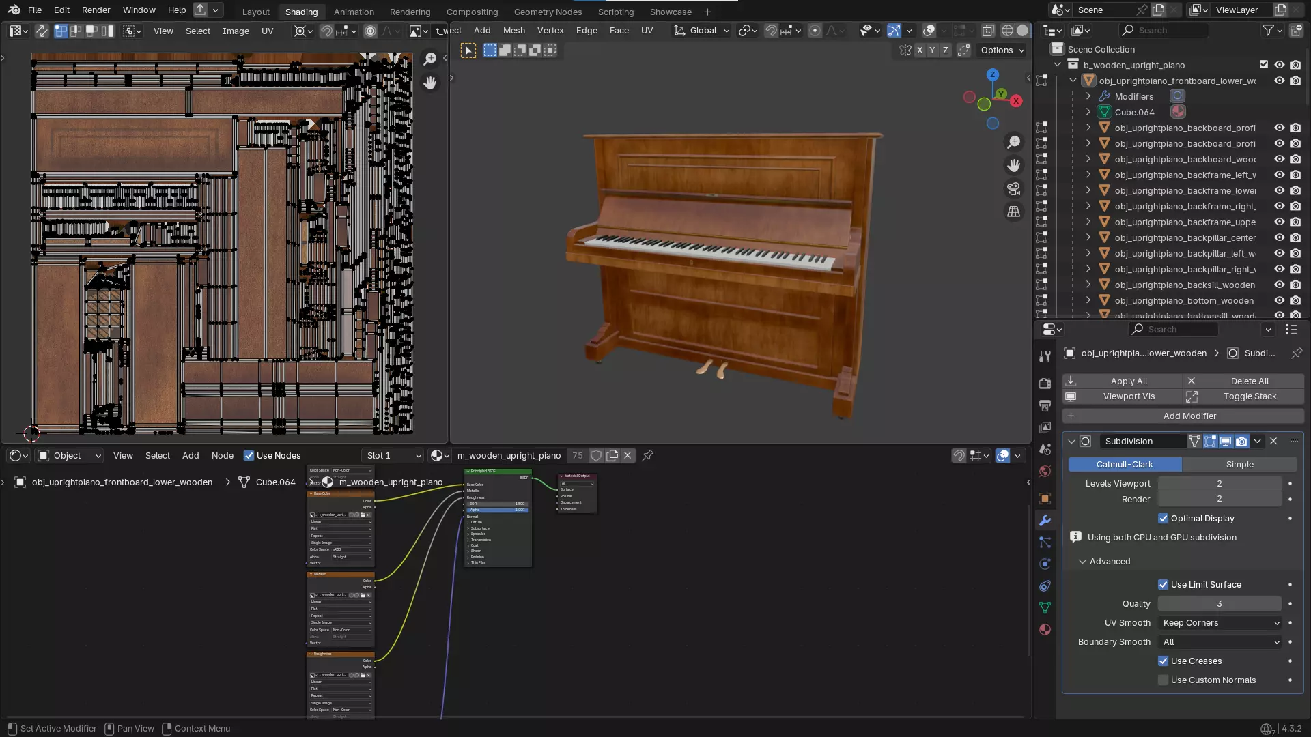
Task: Expand obj_uprightpiano_backpillar_center in outliner
Action: pyautogui.click(x=1088, y=237)
